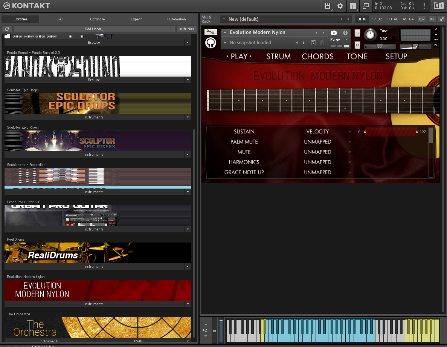Open the SETUP page
The width and height of the screenshot is (447, 347).
pyautogui.click(x=396, y=57)
